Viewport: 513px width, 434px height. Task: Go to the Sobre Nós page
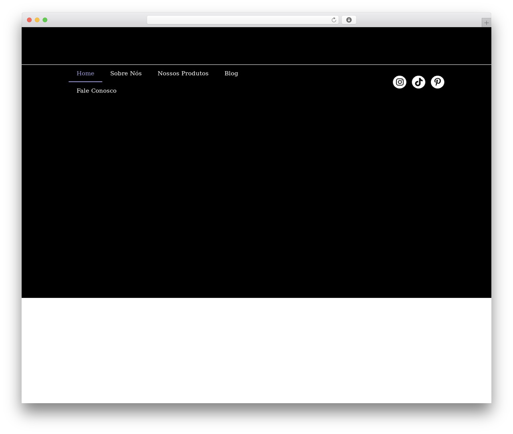[126, 73]
